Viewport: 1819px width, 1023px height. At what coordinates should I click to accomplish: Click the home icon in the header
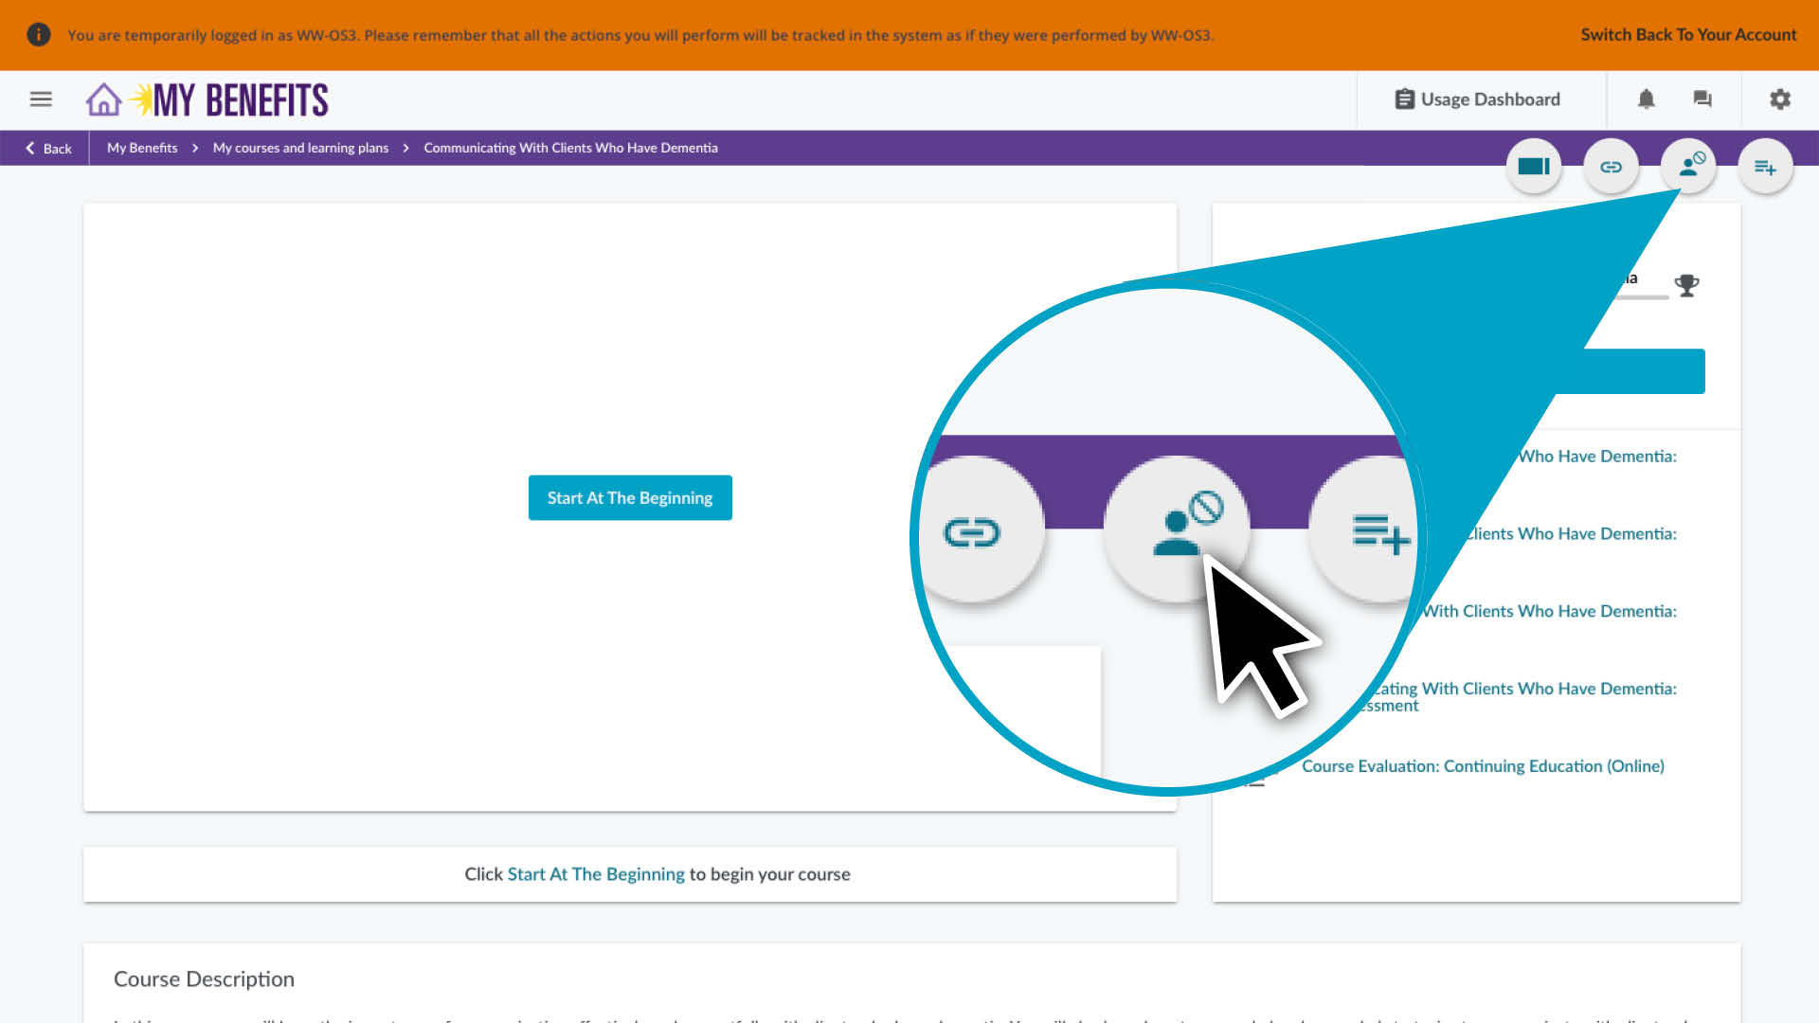tap(103, 99)
